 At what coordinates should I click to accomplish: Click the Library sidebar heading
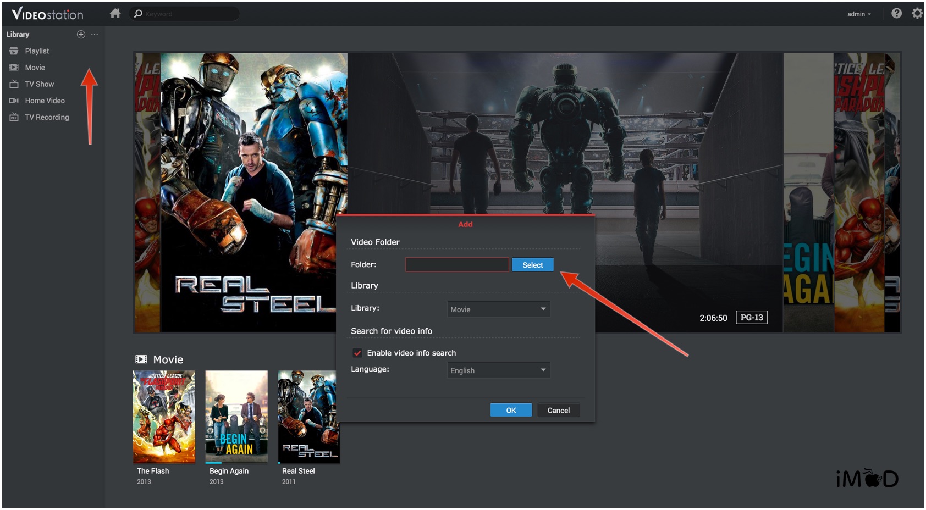coord(18,34)
